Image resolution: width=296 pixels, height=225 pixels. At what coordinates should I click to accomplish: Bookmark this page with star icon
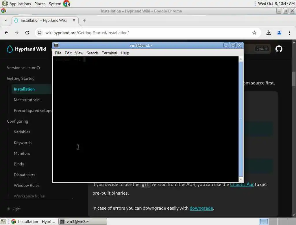click(254, 33)
